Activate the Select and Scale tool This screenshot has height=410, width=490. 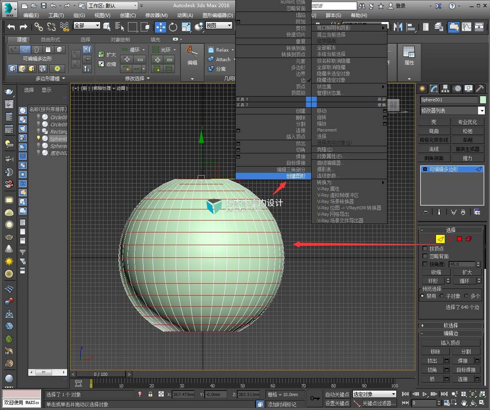[x=186, y=27]
